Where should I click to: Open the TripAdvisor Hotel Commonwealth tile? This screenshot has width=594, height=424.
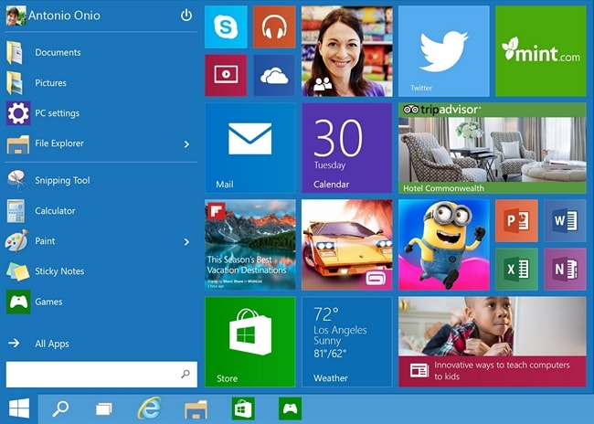tap(492, 148)
